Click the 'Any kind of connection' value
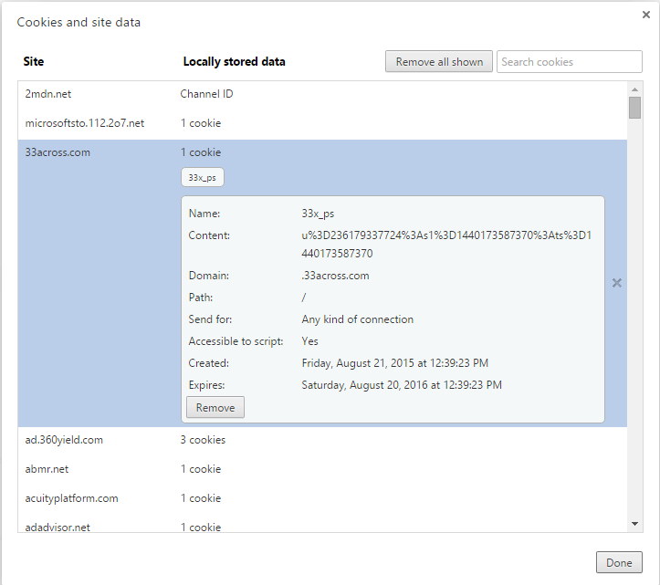This screenshot has height=585, width=660. 357,319
